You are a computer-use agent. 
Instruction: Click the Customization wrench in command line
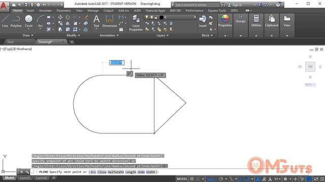(x=27, y=172)
